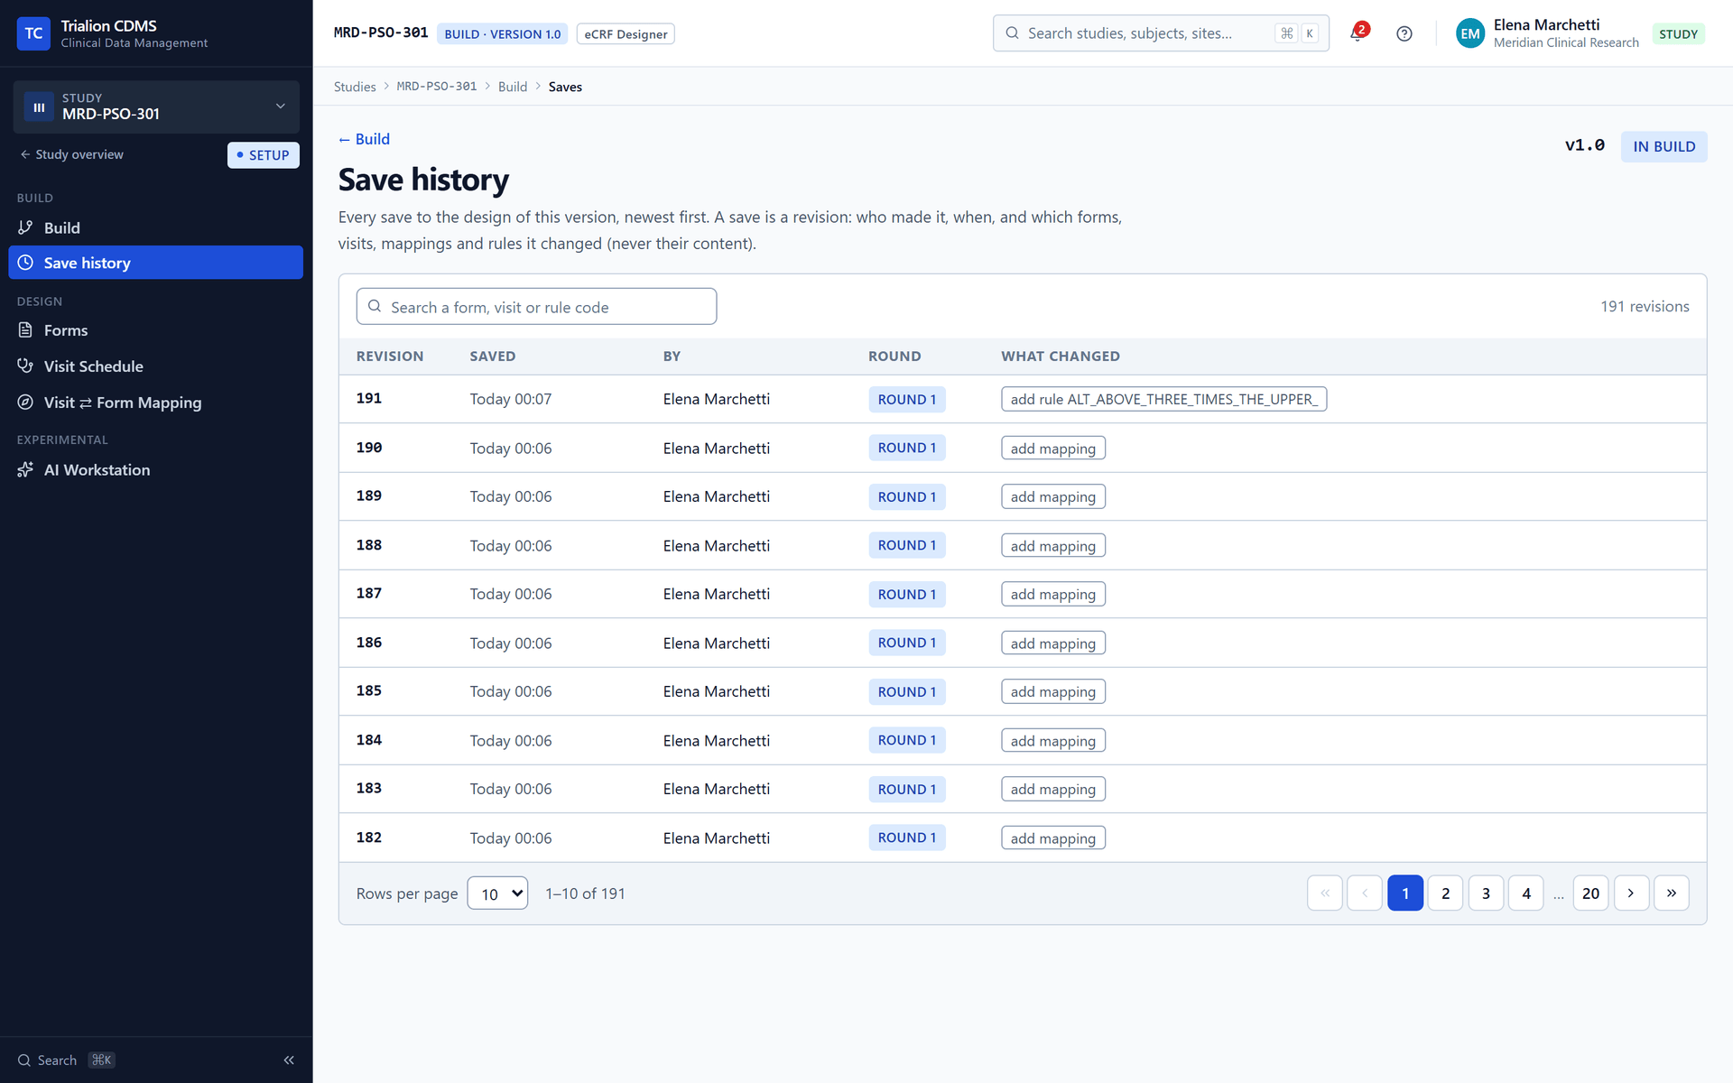Viewport: 1733px width, 1083px height.
Task: Expand the MRD-PSO-301 study selector
Action: click(155, 106)
